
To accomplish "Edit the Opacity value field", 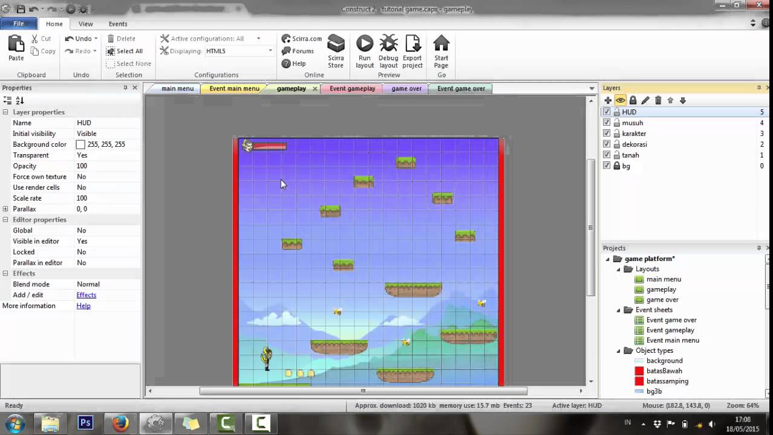I will tap(108, 166).
